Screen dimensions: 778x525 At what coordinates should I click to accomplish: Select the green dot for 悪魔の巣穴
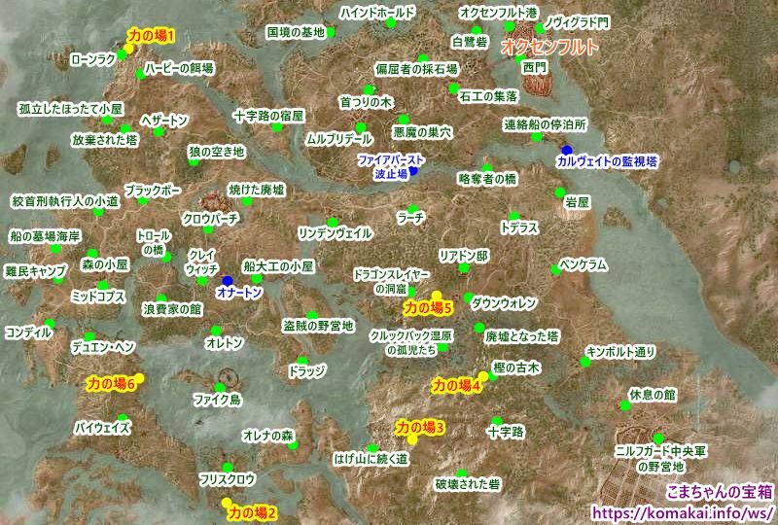pyautogui.click(x=404, y=120)
